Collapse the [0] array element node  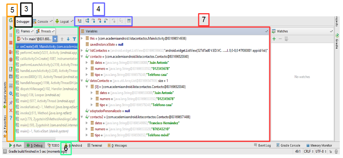click(x=87, y=87)
